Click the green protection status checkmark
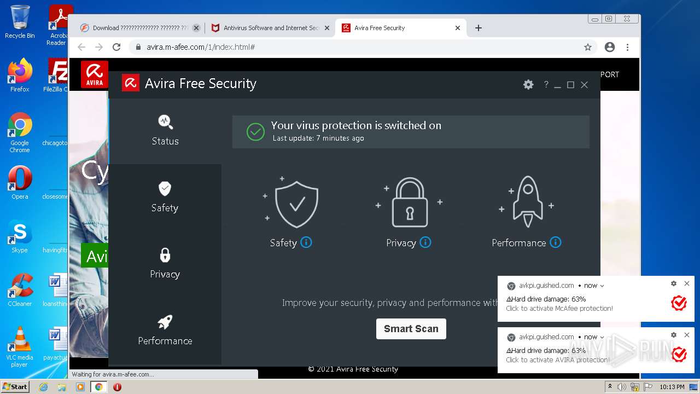700x394 pixels. click(x=255, y=131)
